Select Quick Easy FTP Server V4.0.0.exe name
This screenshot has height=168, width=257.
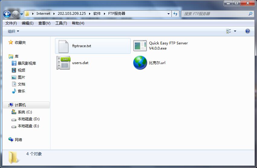168,46
